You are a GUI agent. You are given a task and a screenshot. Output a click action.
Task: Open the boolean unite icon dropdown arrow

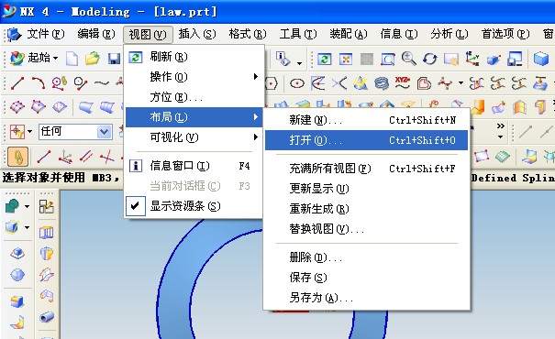click(27, 206)
